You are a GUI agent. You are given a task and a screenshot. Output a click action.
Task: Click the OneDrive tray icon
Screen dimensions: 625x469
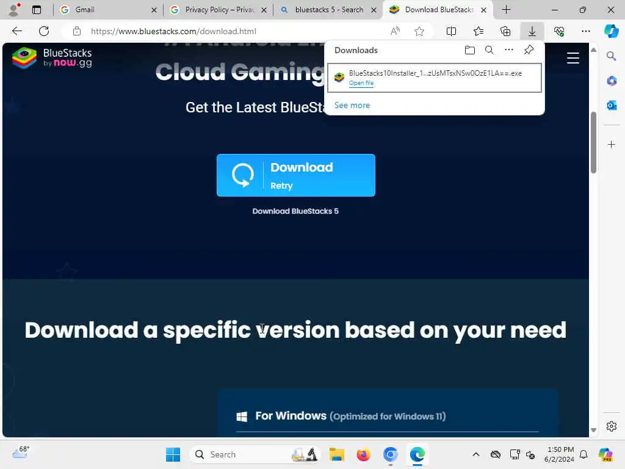496,454
